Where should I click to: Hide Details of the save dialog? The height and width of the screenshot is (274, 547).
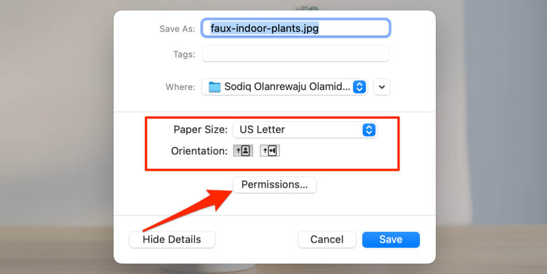click(172, 239)
